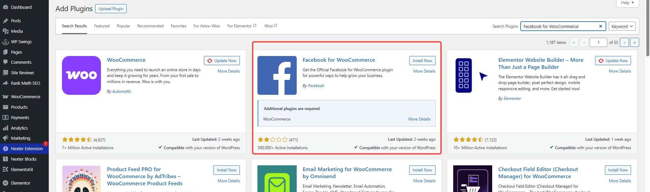Click the Marketing megaphone icon

point(5,138)
